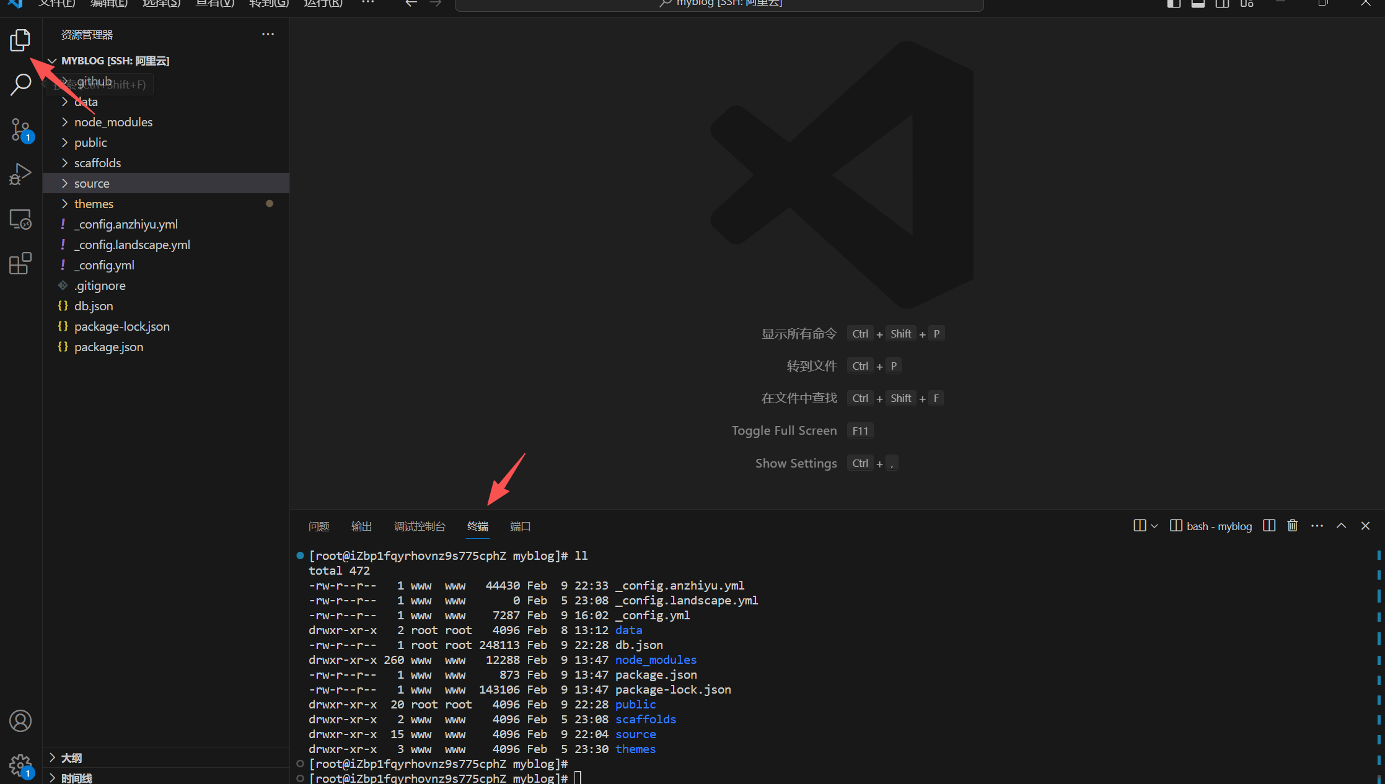Switch to the 输出 output tab
The image size is (1385, 784).
pyautogui.click(x=361, y=526)
